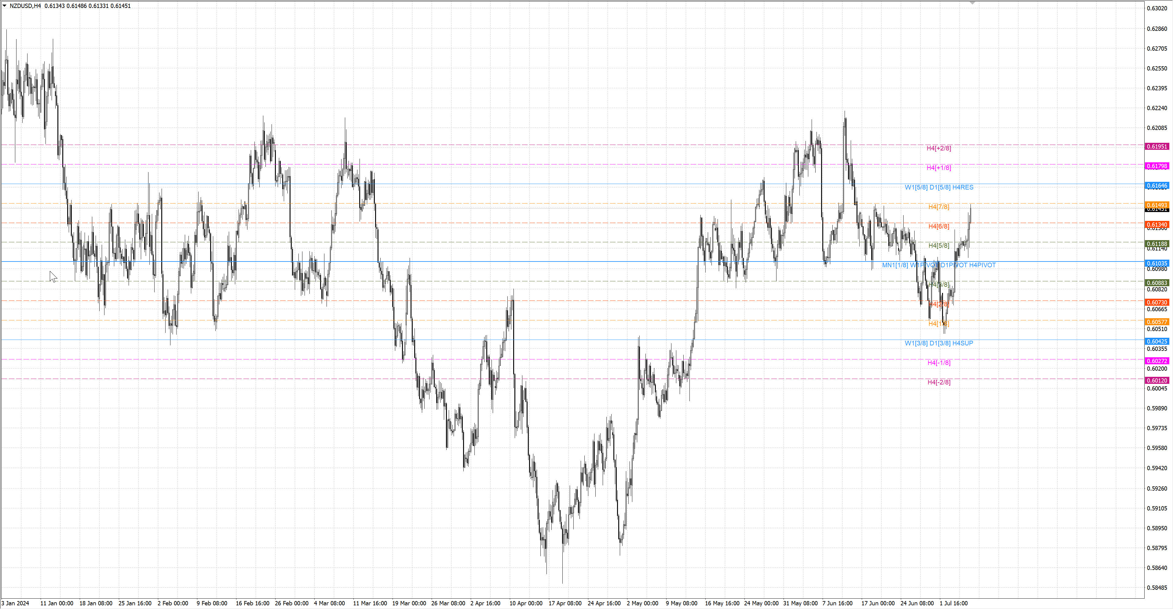Click the W1[5/8] D1[5/8] H4RES label
This screenshot has width=1173, height=609.
pos(938,187)
